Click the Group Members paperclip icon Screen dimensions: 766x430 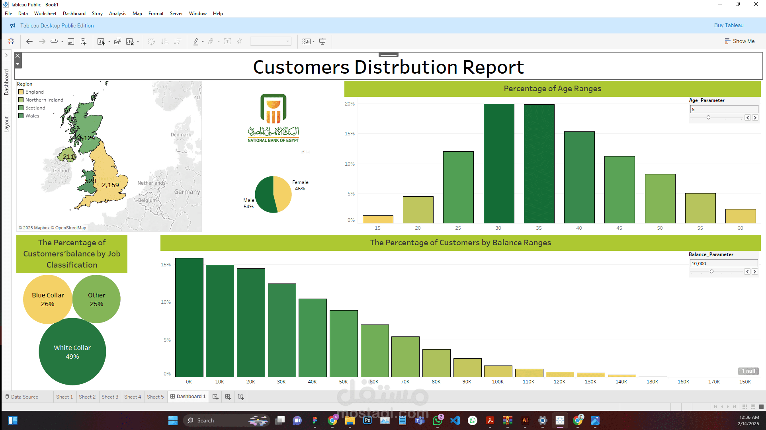click(x=211, y=41)
